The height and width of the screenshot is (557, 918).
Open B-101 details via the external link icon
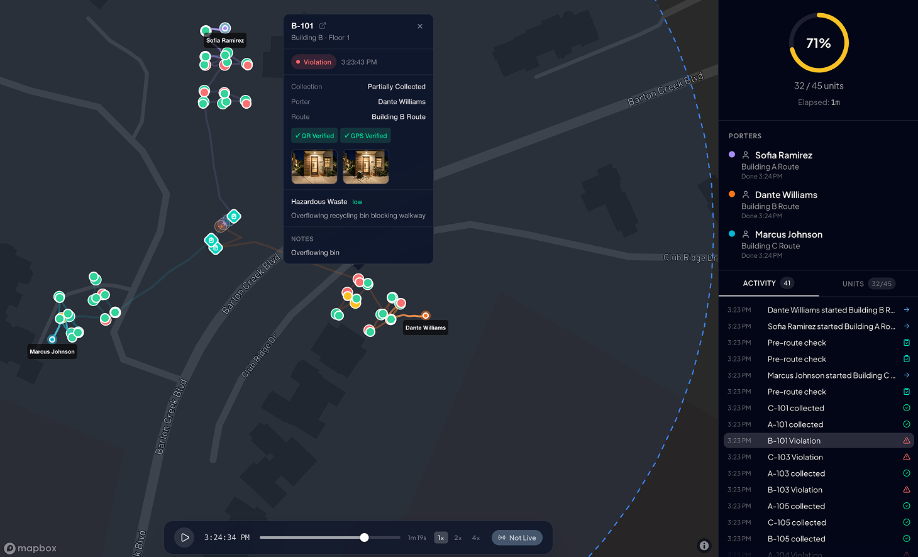(323, 26)
